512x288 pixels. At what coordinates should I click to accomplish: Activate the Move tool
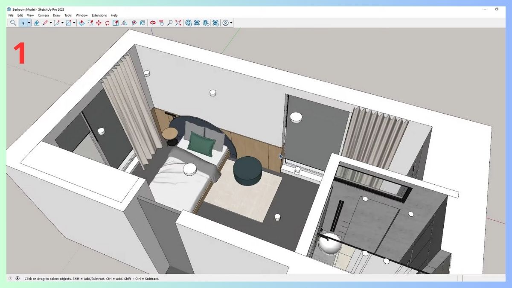coord(99,23)
